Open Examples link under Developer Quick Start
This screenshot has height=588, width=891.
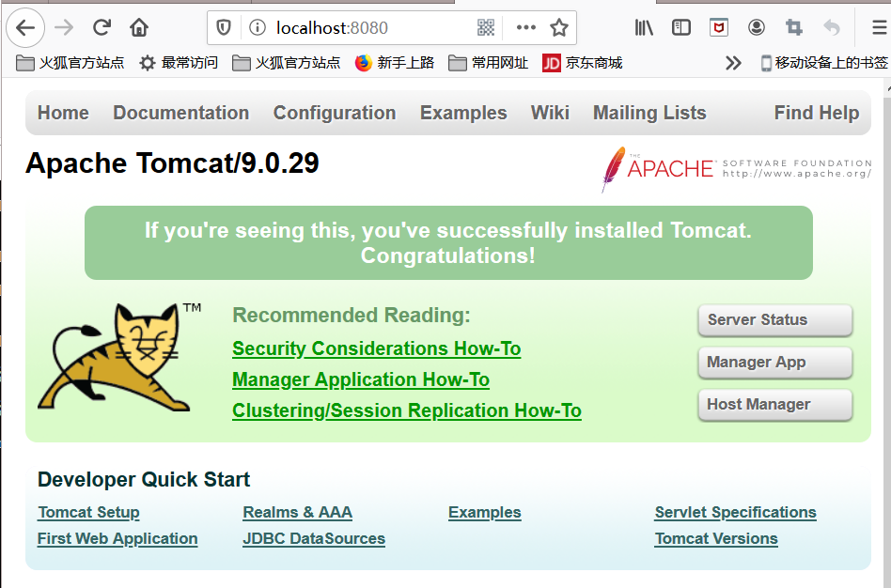point(485,513)
